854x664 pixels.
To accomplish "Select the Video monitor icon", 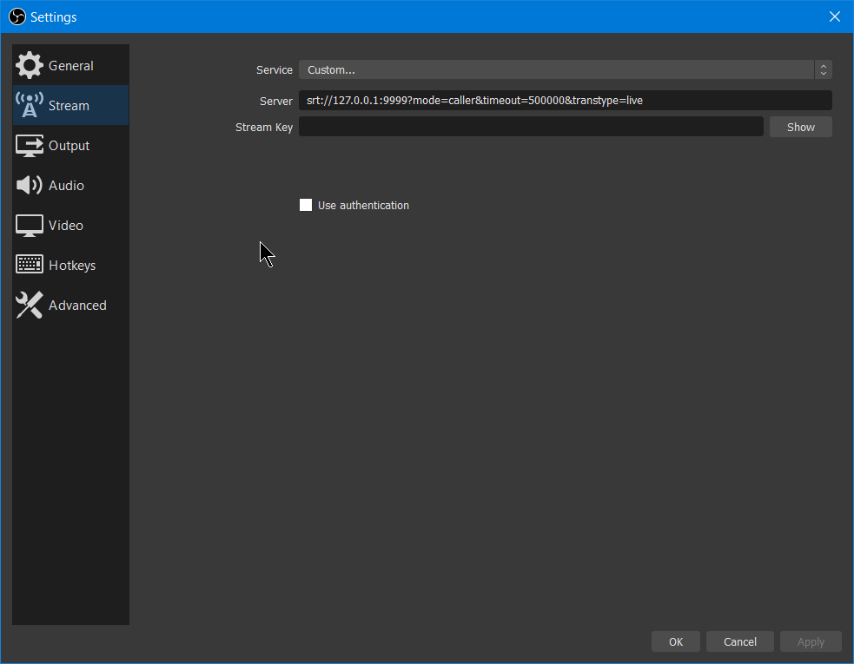I will (x=30, y=226).
